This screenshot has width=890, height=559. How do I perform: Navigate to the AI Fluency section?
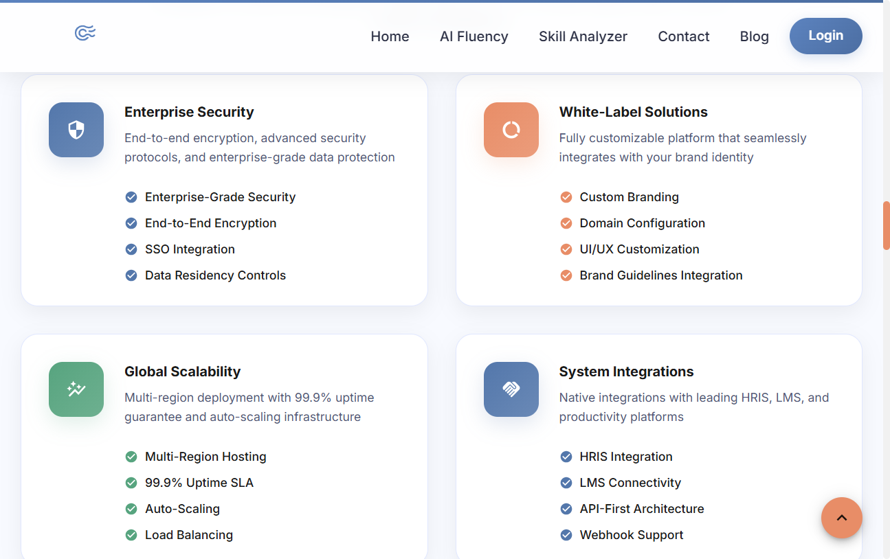474,36
